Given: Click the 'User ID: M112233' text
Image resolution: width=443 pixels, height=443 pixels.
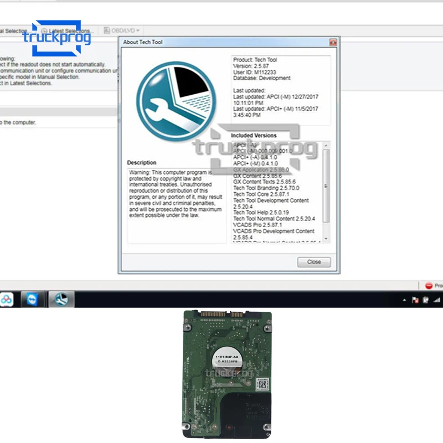Looking at the screenshot, I should click(x=254, y=72).
